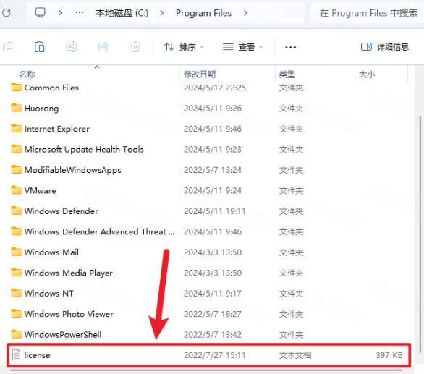The image size is (424, 374).
Task: Click the Windows Media Player folder name
Action: click(69, 273)
